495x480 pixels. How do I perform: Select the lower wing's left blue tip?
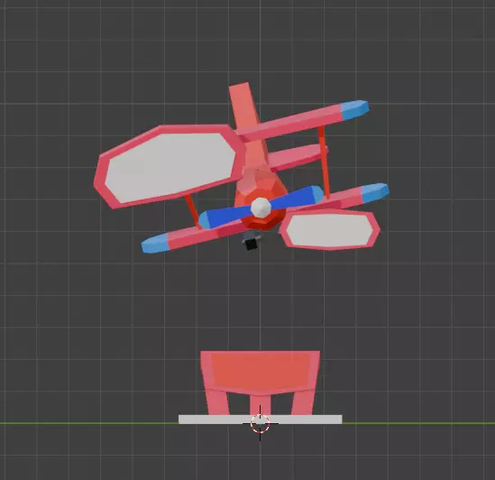tap(155, 244)
